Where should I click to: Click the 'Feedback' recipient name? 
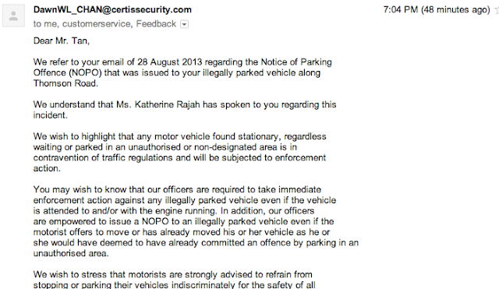coord(156,24)
